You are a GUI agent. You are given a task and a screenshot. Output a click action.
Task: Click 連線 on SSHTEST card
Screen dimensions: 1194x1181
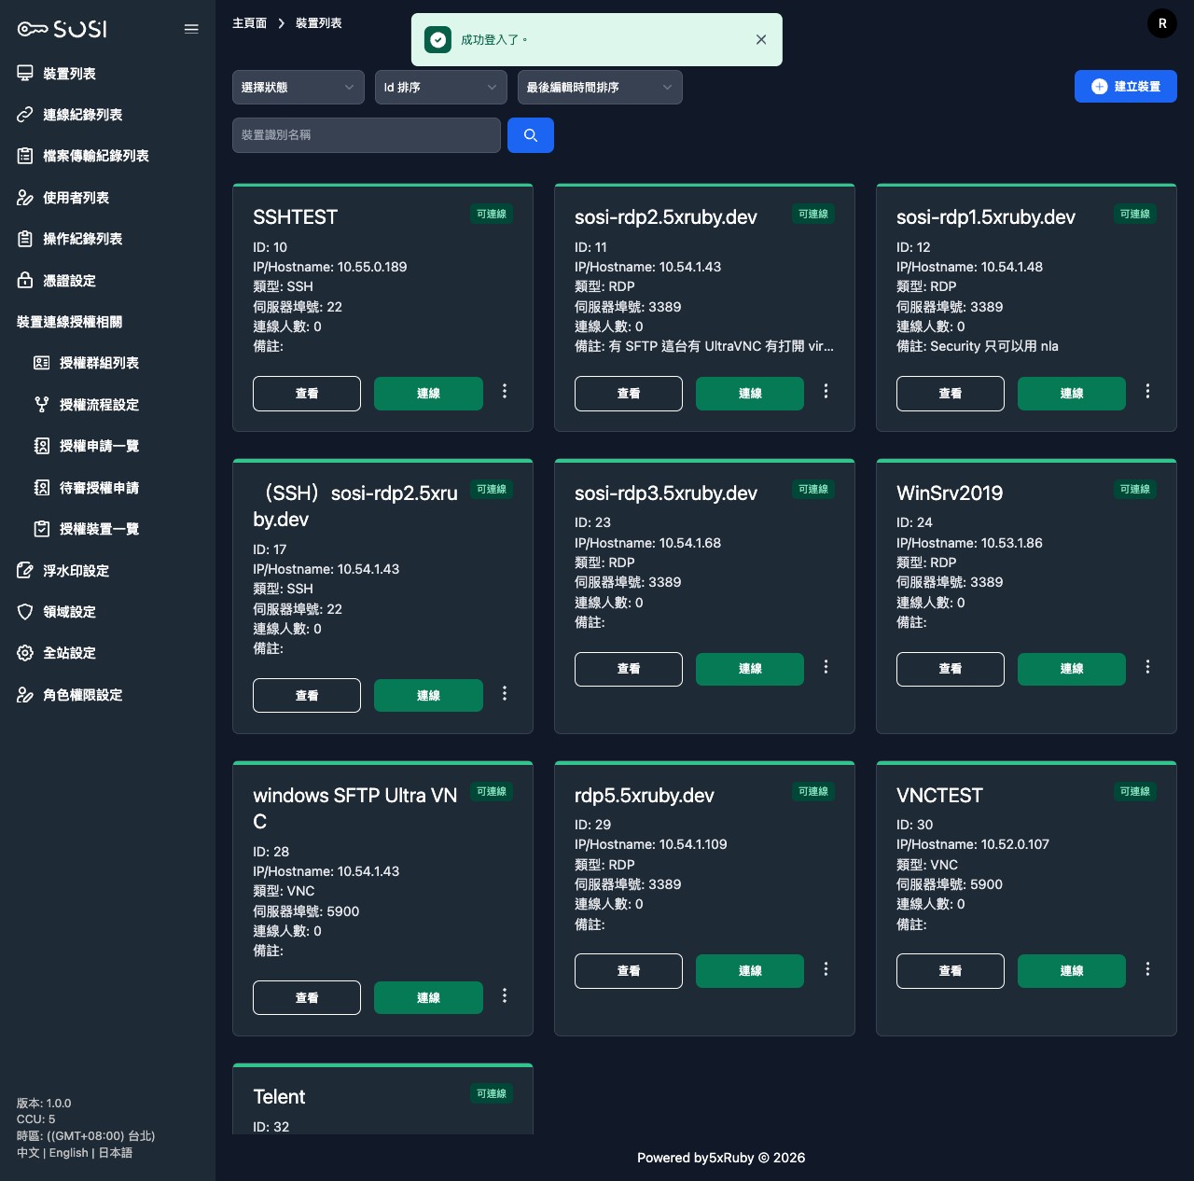tap(428, 394)
